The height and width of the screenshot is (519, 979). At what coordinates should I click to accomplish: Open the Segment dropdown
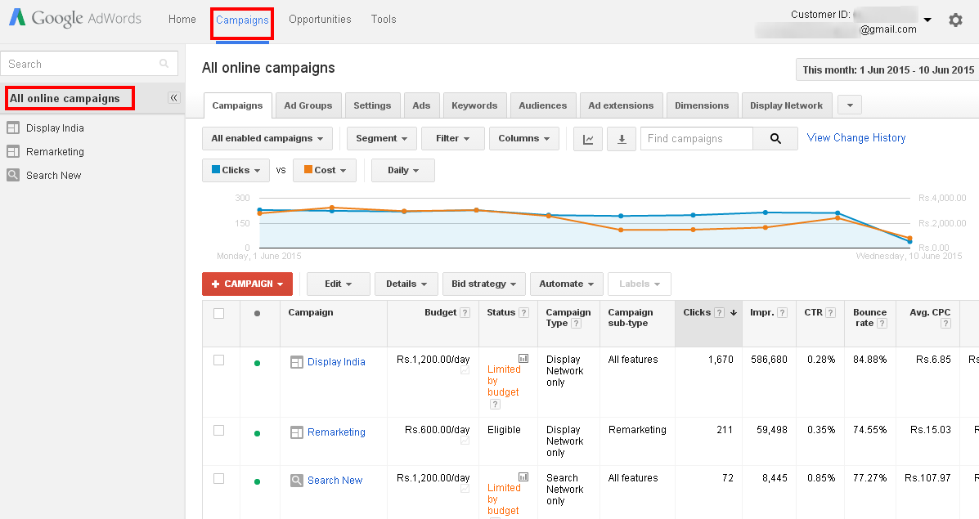click(x=381, y=138)
